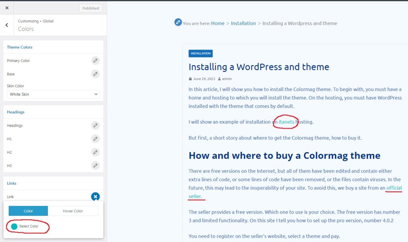Viewport: 408px width, 242px height.
Task: Open the June 29, 2023 post date link
Action: (204, 79)
